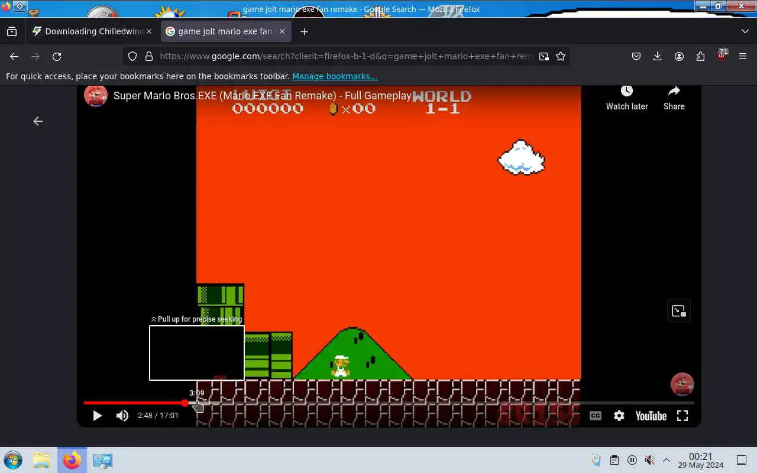Play the YouTube video
The image size is (757, 473).
[x=98, y=416]
